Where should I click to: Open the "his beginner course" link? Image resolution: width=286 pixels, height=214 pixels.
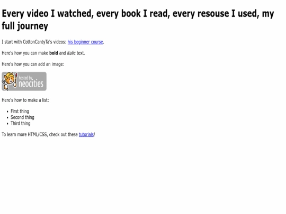pos(85,42)
